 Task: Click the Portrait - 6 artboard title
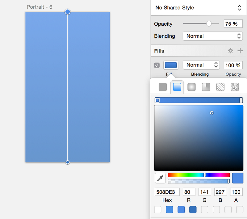[x=40, y=7]
